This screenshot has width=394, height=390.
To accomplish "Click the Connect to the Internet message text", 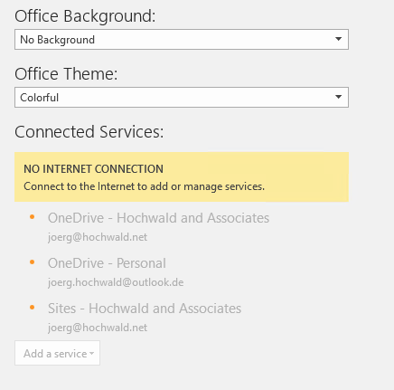I will (x=144, y=186).
